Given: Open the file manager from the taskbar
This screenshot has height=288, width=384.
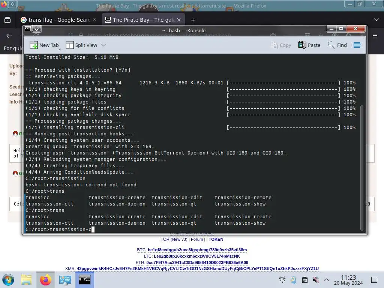Looking at the screenshot, I should pyautogui.click(x=26, y=280).
